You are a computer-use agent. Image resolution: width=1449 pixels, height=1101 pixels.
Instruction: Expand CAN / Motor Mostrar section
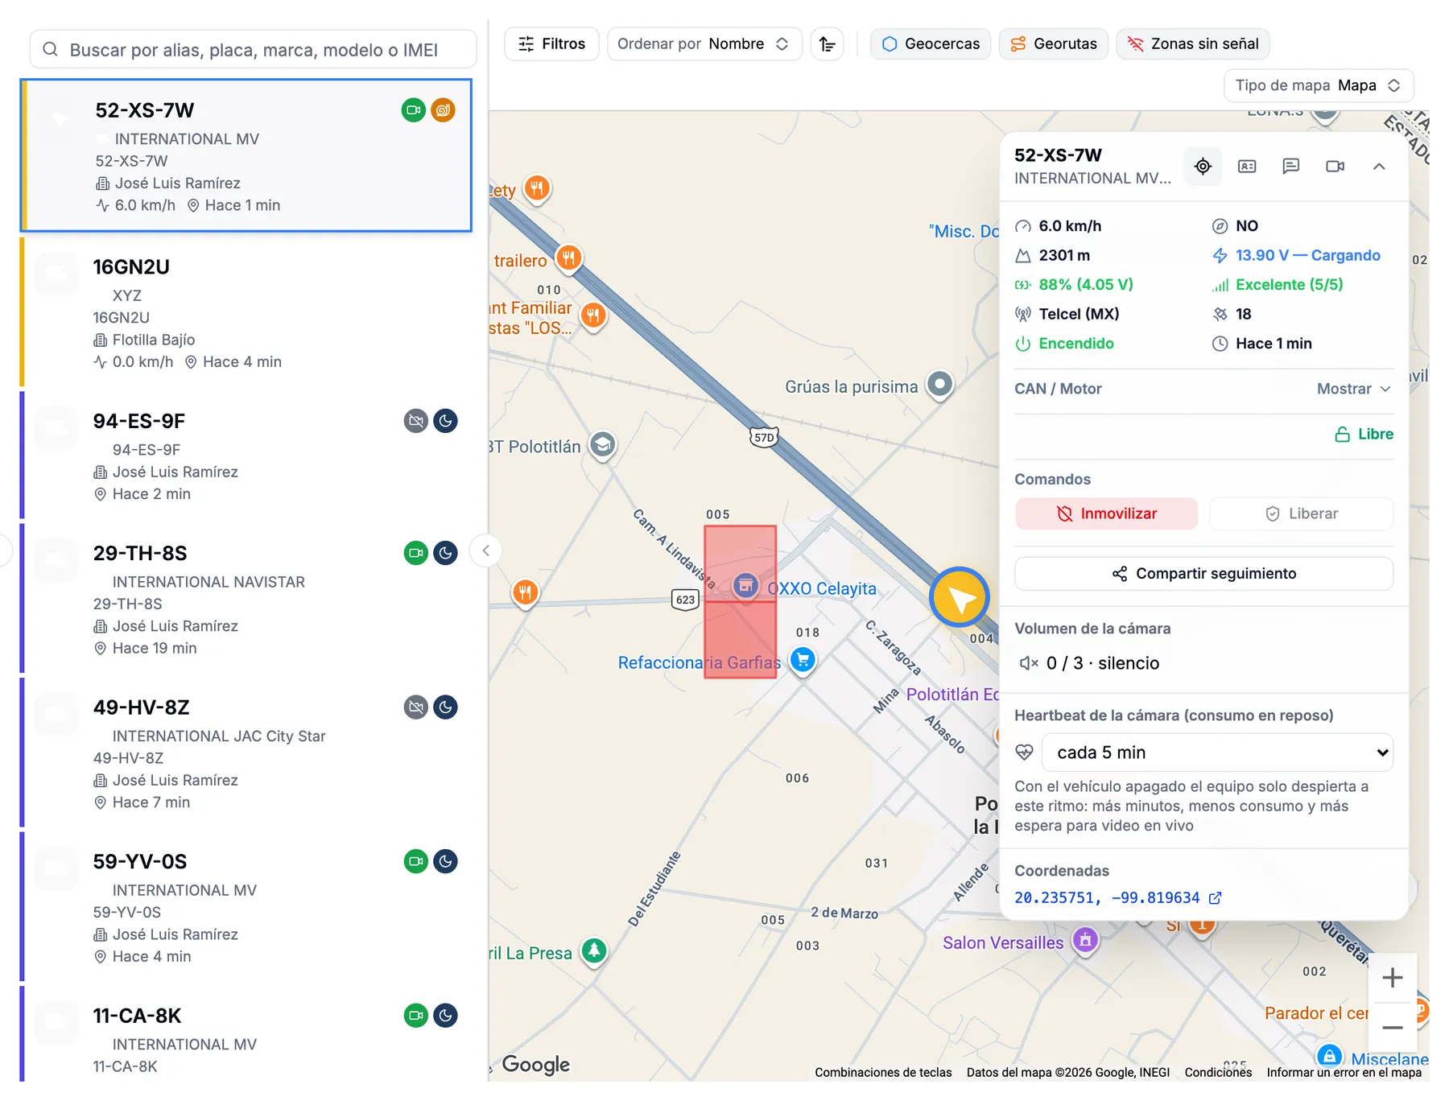tap(1354, 389)
